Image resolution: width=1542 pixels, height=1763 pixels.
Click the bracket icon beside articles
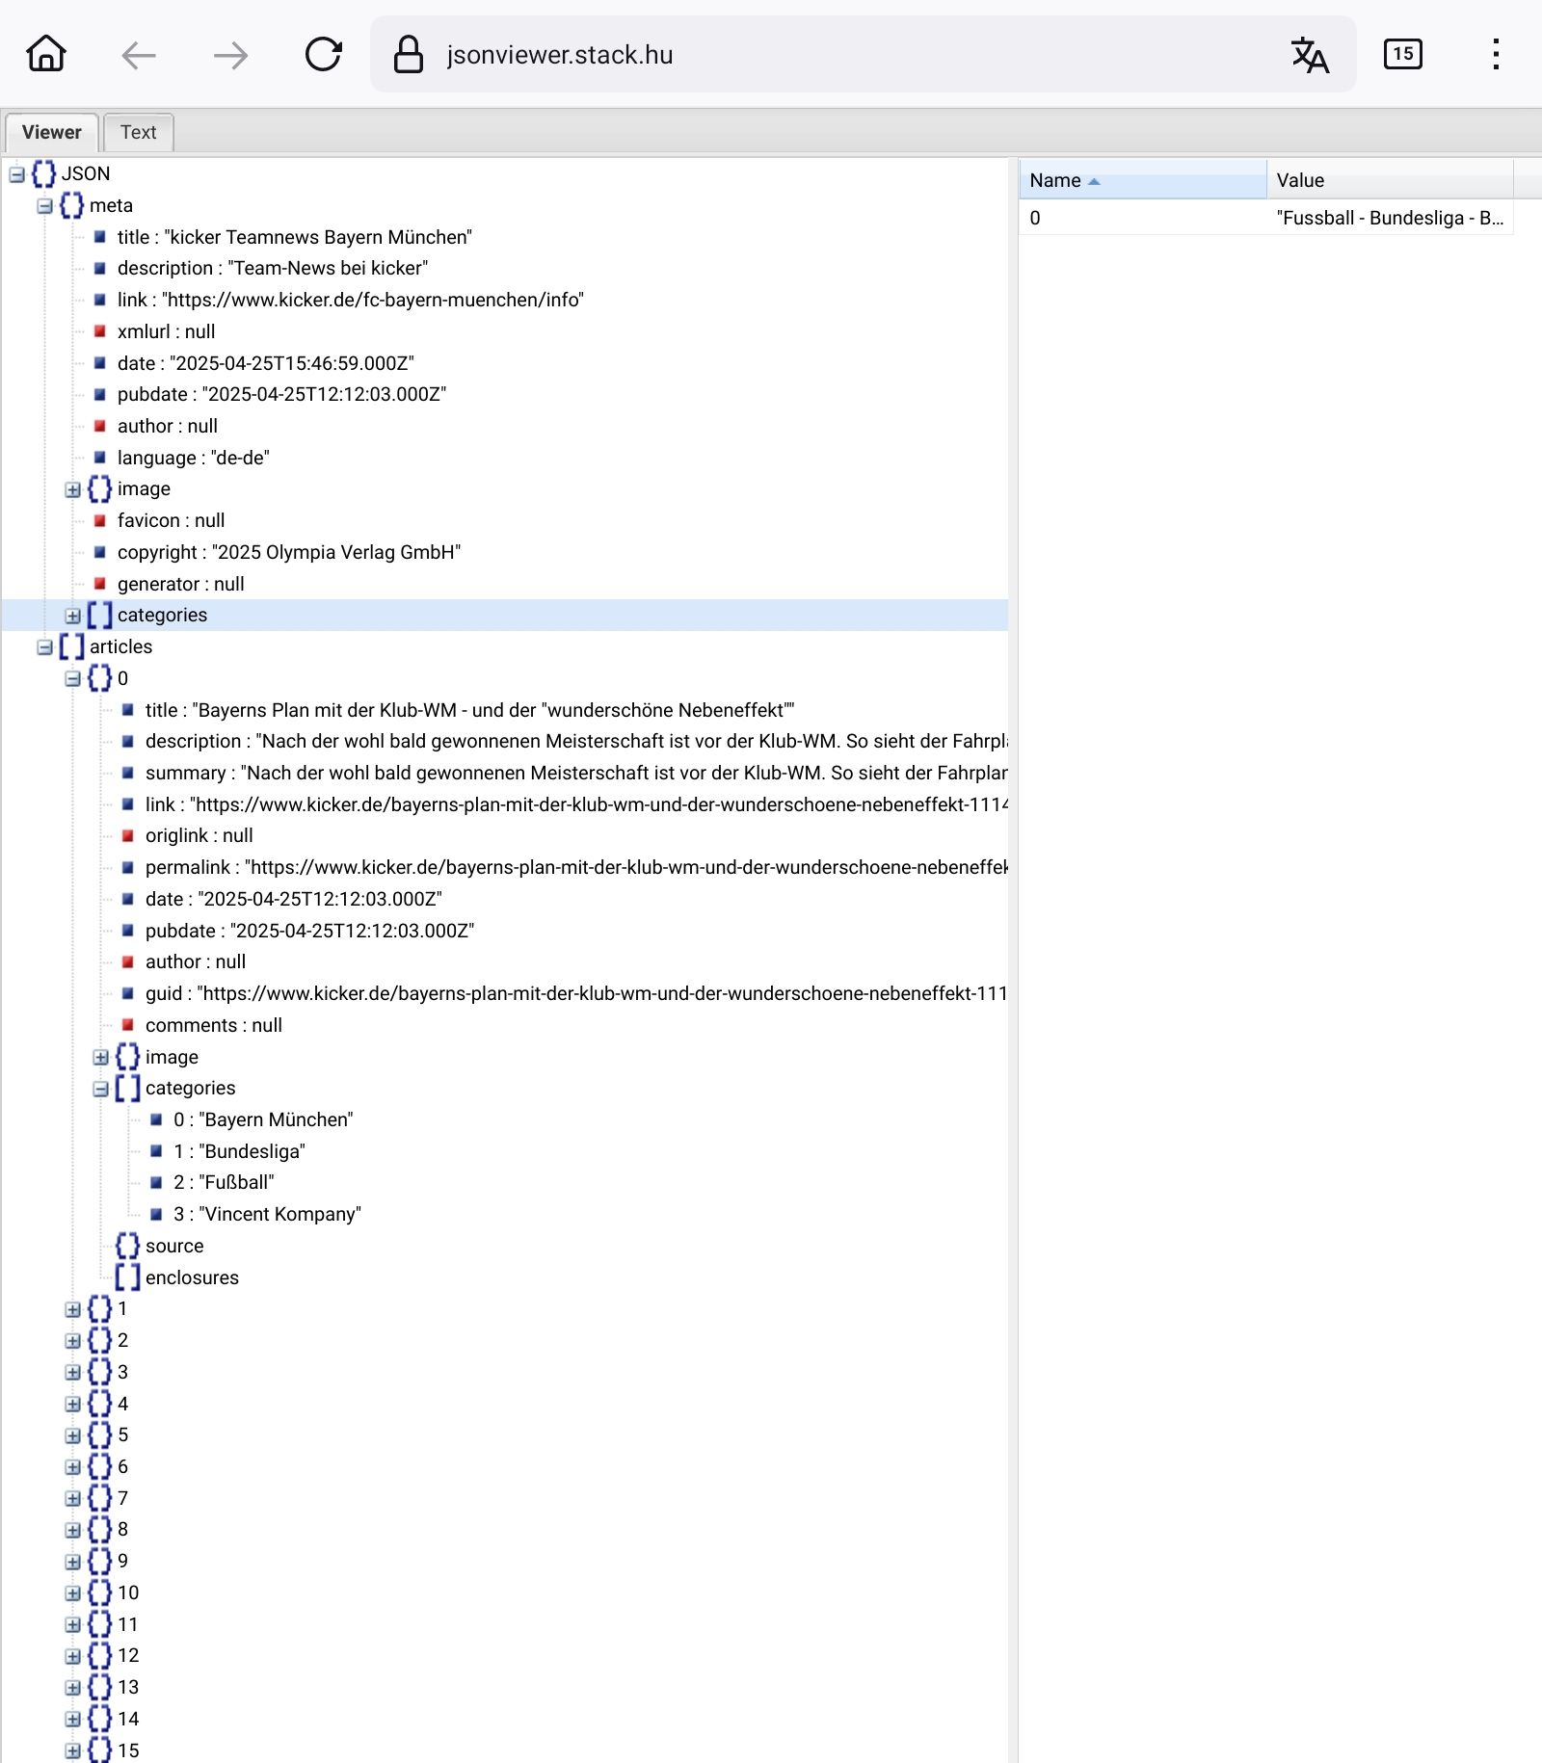pos(71,646)
